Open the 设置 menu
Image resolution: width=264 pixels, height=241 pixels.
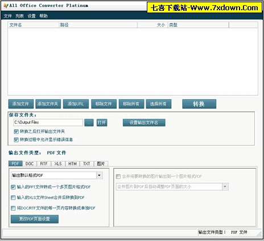31,16
